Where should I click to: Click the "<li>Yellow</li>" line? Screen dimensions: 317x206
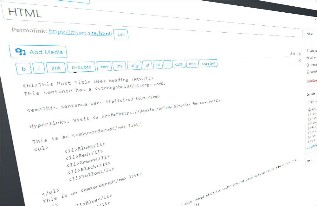click(x=91, y=174)
